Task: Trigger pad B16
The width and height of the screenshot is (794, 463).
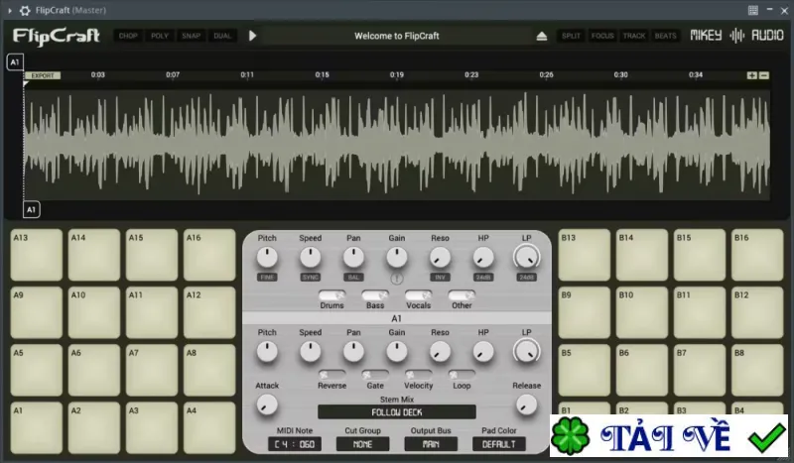Action: click(x=757, y=255)
